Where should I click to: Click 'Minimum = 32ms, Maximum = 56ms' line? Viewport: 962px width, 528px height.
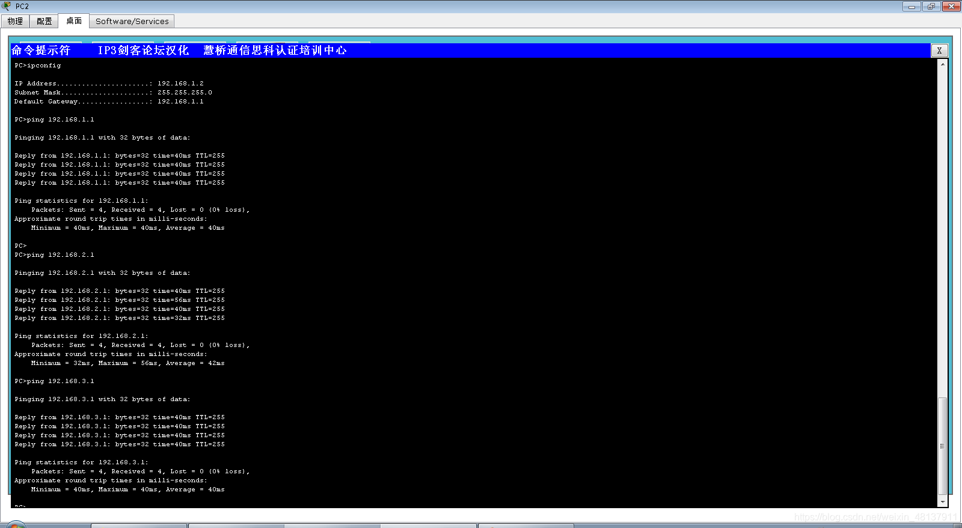[x=127, y=363]
